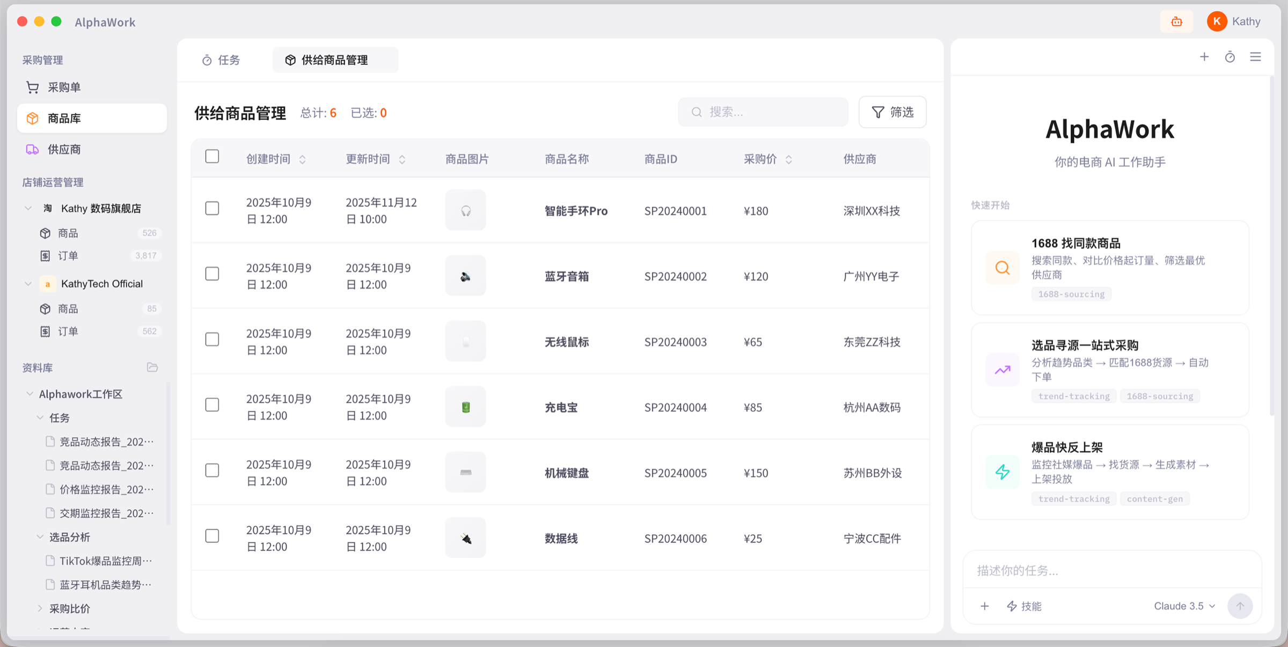Viewport: 1288px width, 647px height.
Task: Start a new chat with the plus icon
Action: click(x=1204, y=57)
